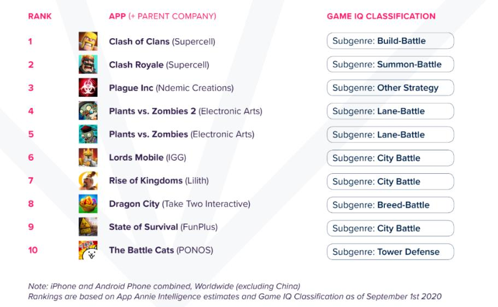This screenshot has height=307, width=498.
Task: Click the Subgenre: Build-Battle box
Action: pos(390,41)
